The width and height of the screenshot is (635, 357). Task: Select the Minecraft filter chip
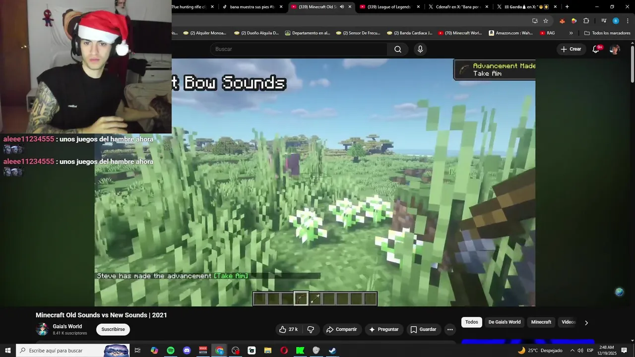541,322
